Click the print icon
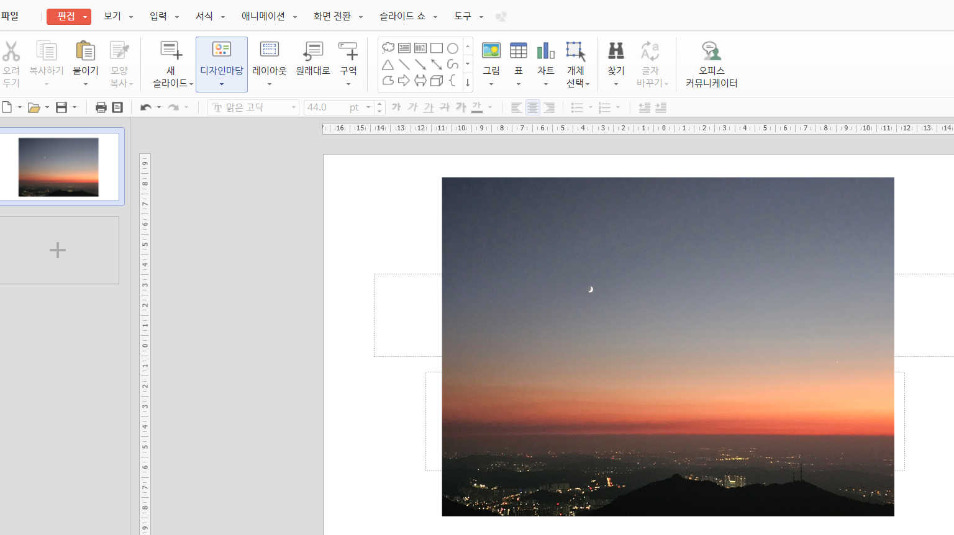Screen dimensions: 954x535 click(x=101, y=107)
